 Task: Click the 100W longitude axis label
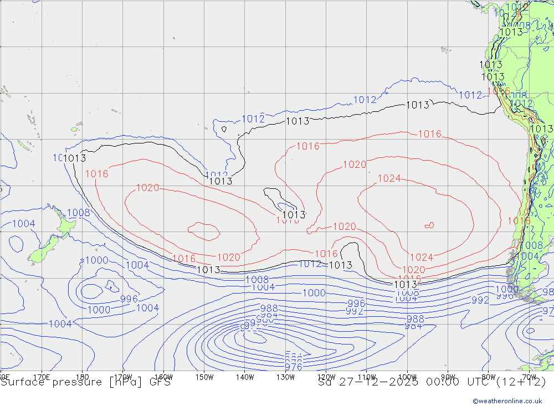(x=407, y=377)
